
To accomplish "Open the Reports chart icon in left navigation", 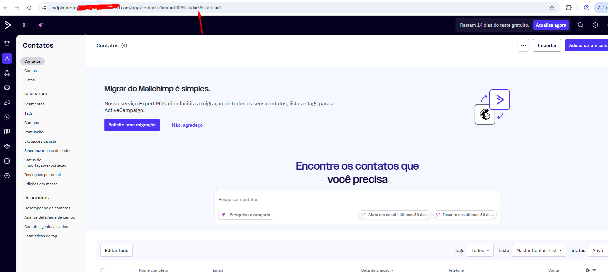I will coord(7,161).
